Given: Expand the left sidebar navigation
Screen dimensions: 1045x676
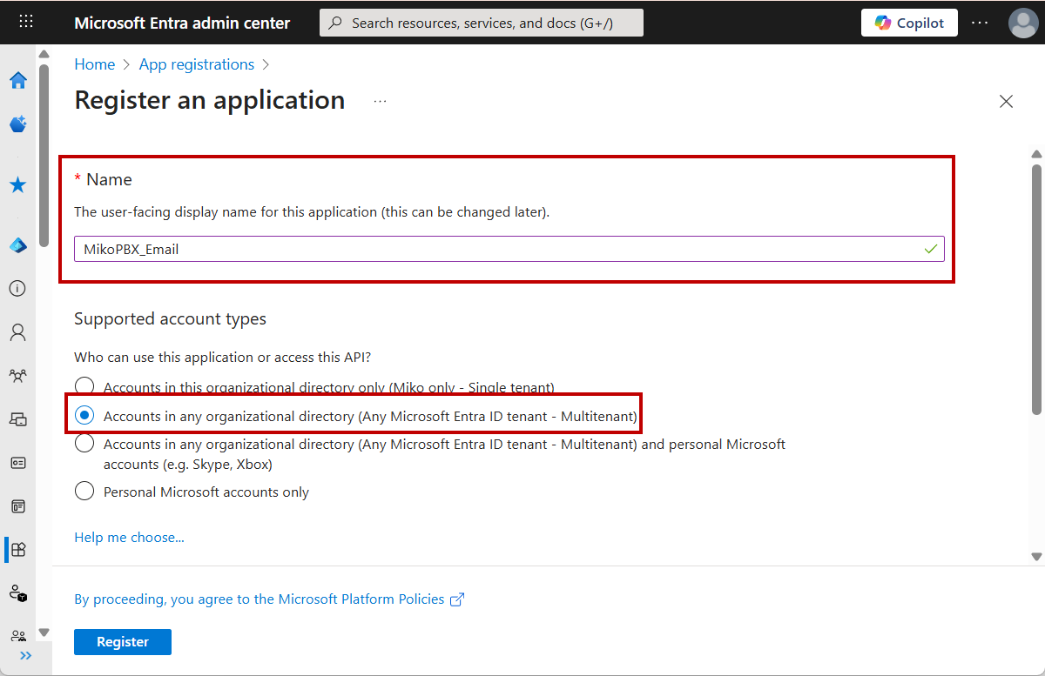Looking at the screenshot, I should click(25, 656).
